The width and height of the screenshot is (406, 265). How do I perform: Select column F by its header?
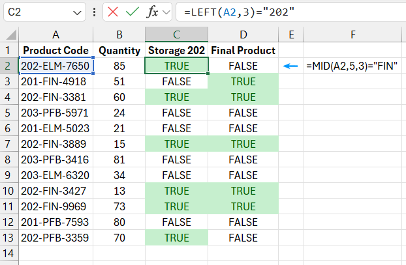(x=352, y=35)
